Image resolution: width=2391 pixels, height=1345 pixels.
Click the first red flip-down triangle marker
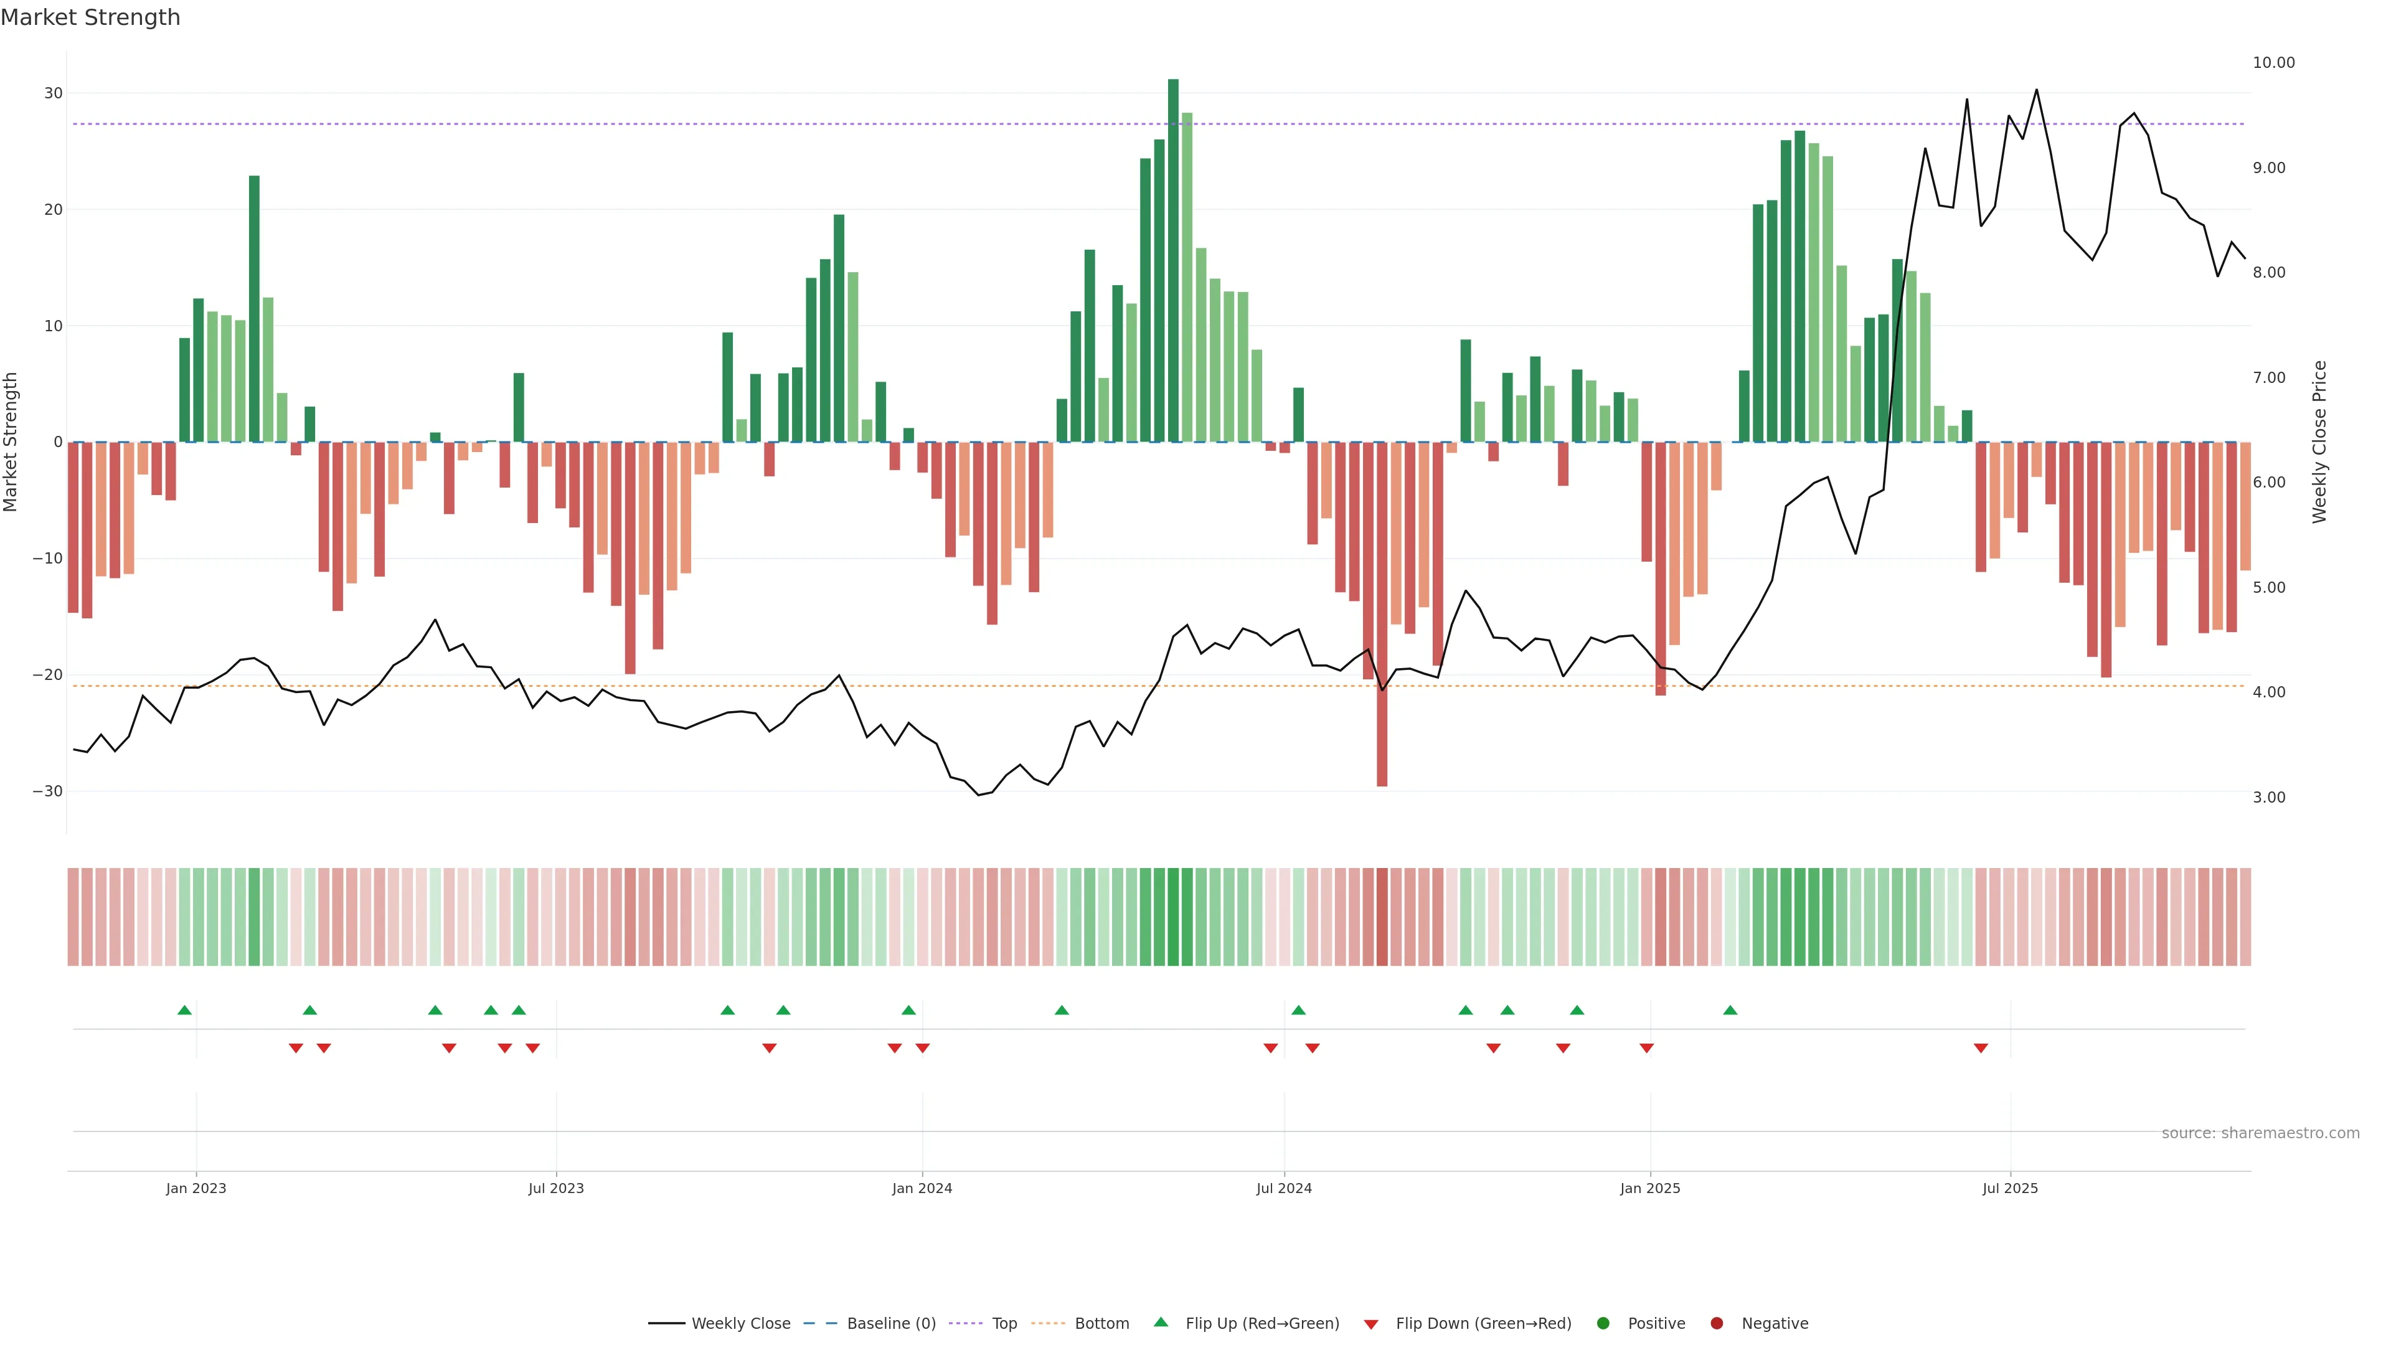[x=296, y=1048]
